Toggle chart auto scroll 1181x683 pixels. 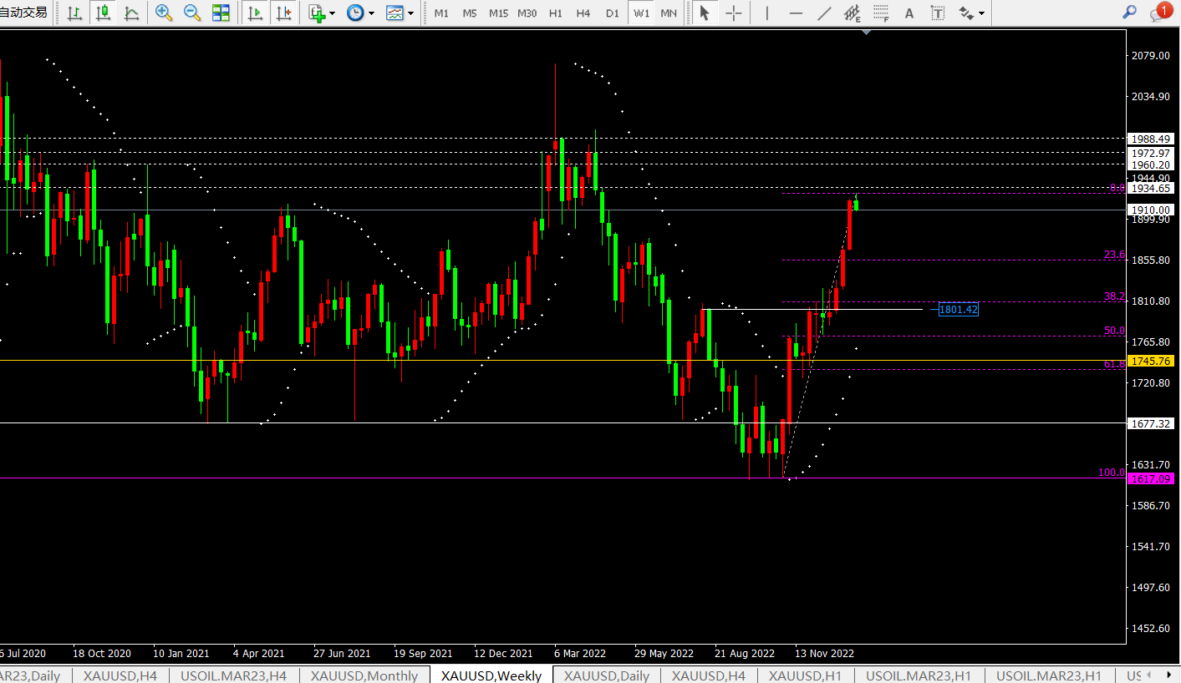coord(256,13)
